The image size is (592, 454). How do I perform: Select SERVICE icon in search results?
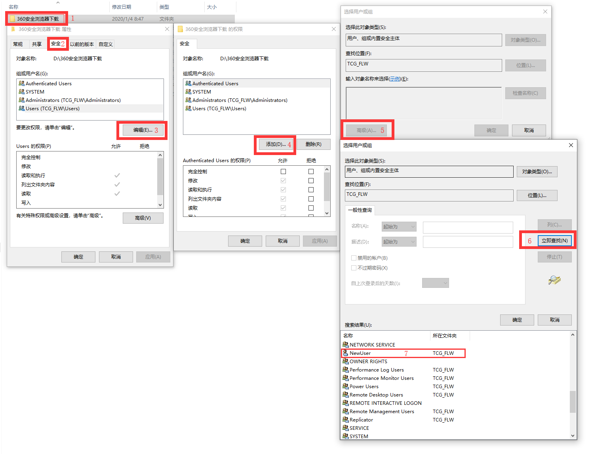pyautogui.click(x=346, y=428)
